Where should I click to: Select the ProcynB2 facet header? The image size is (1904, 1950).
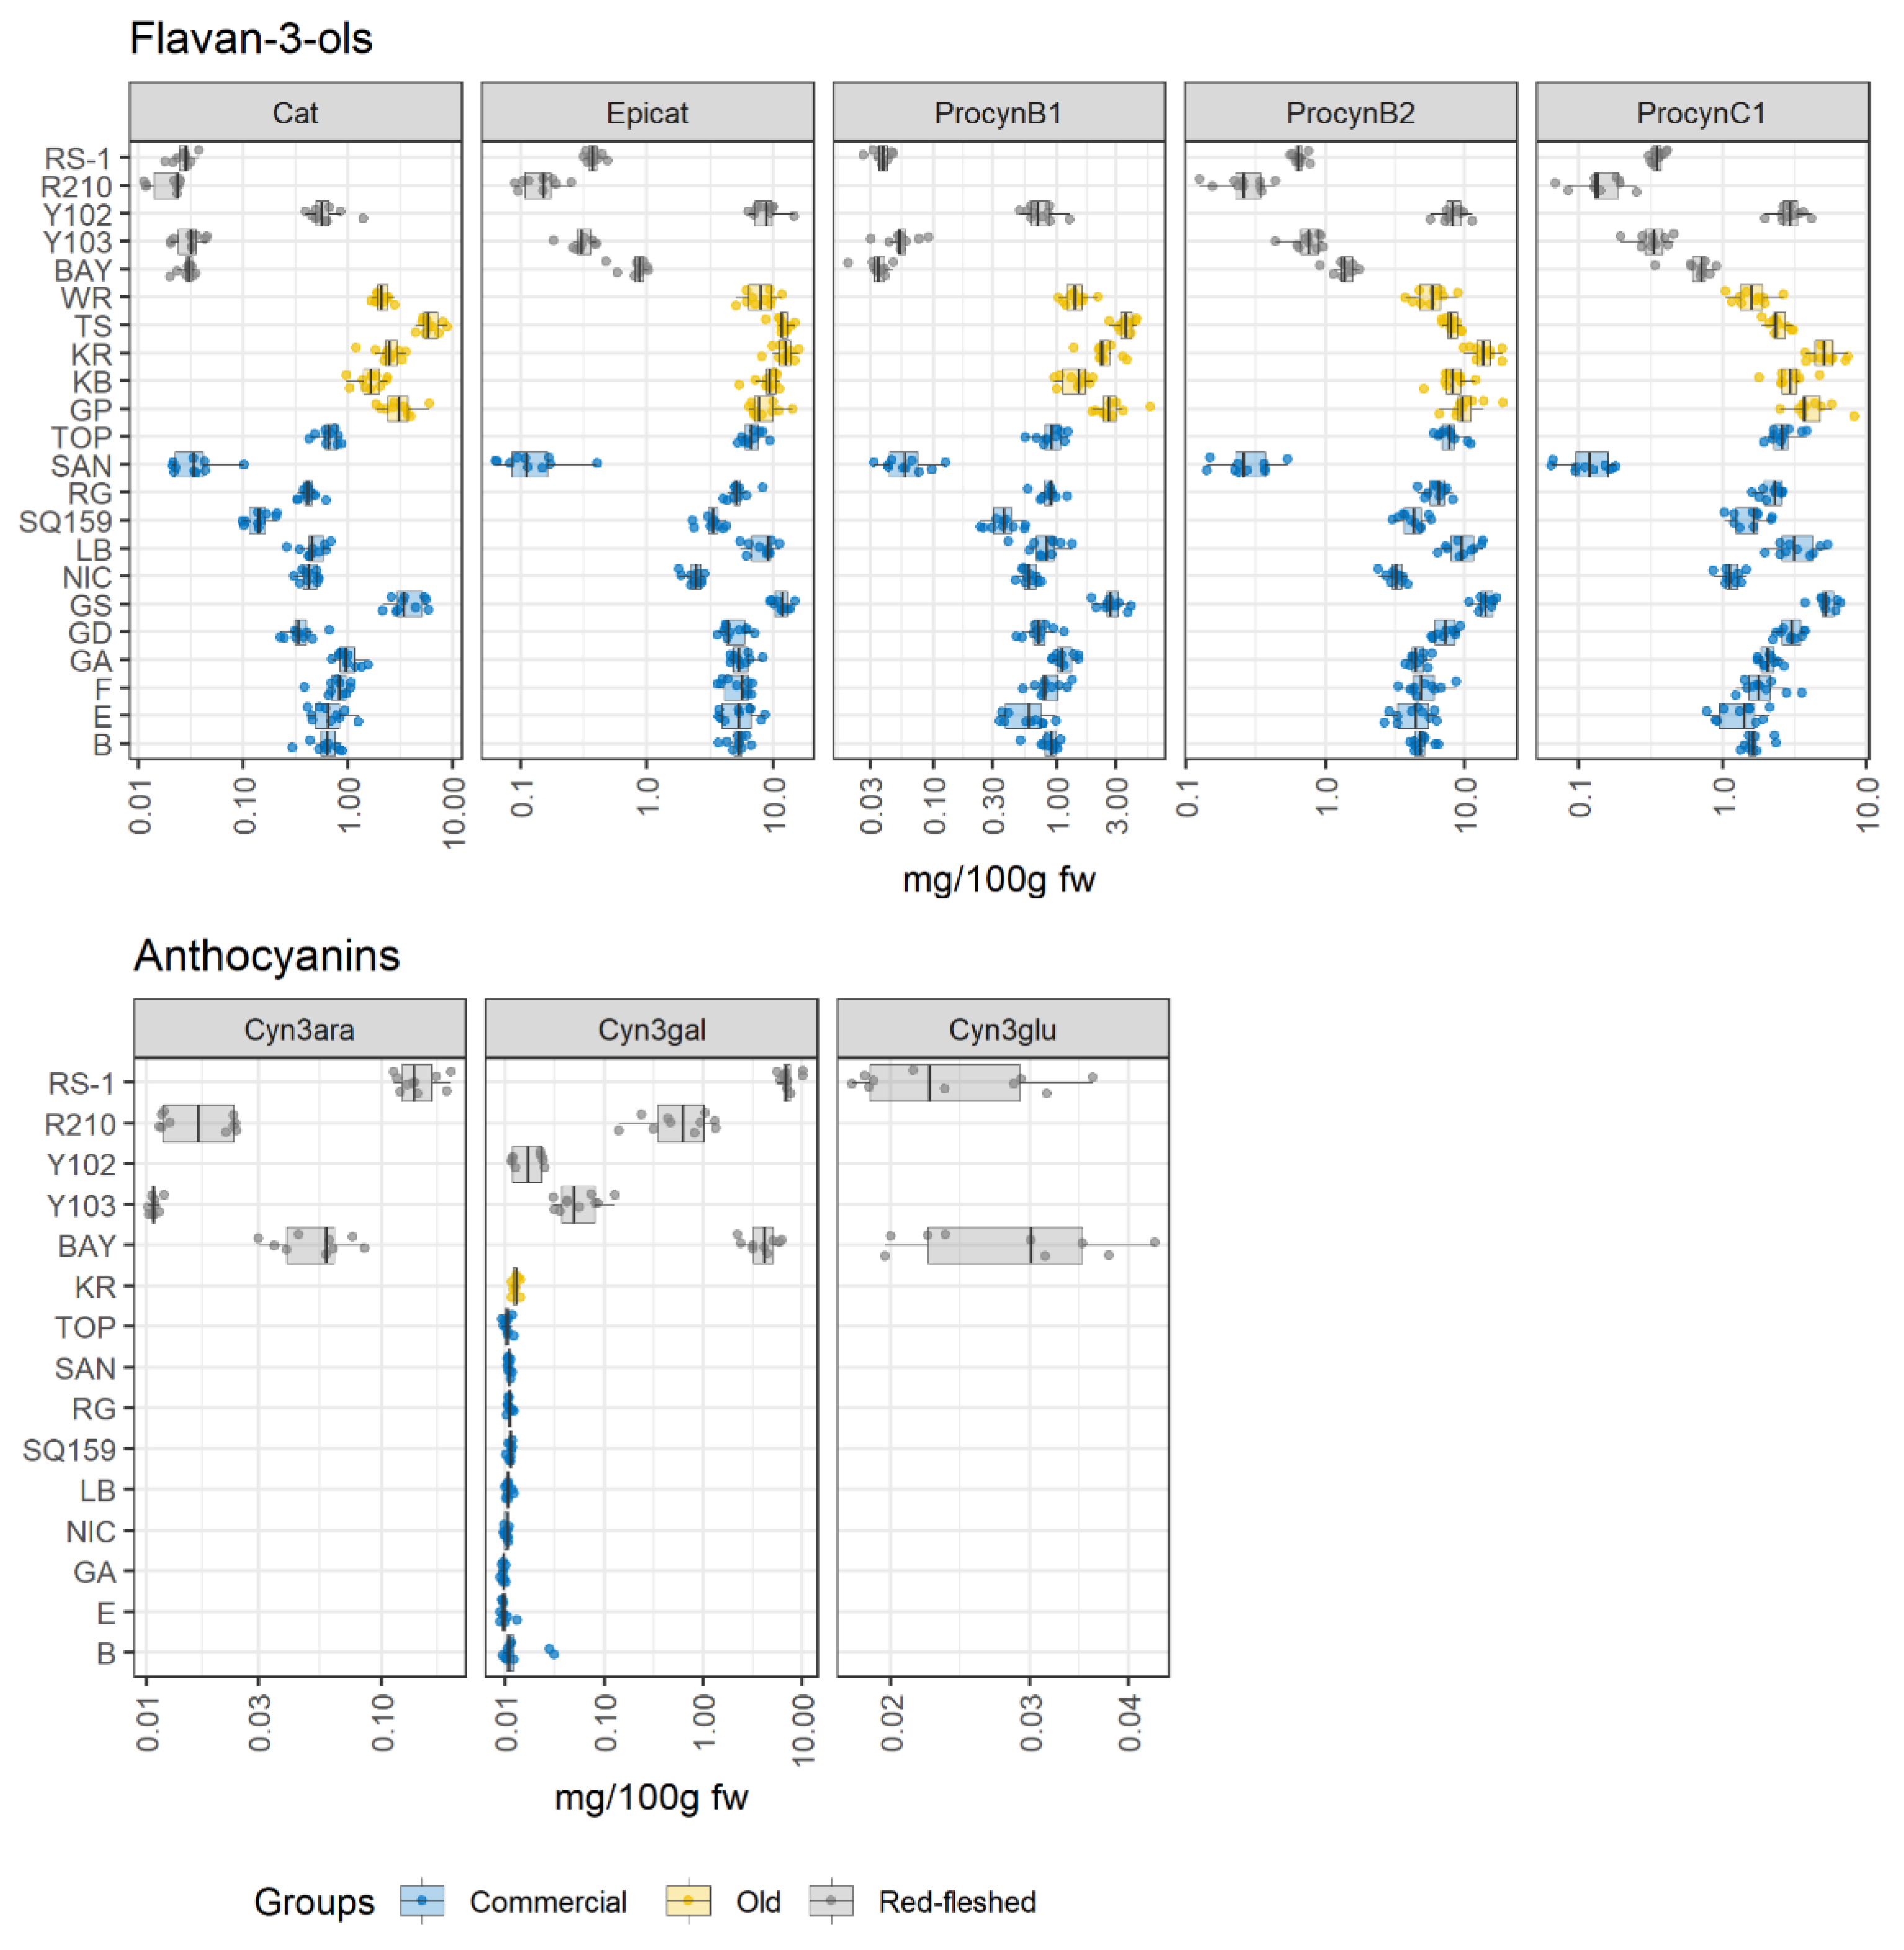coord(1350,113)
